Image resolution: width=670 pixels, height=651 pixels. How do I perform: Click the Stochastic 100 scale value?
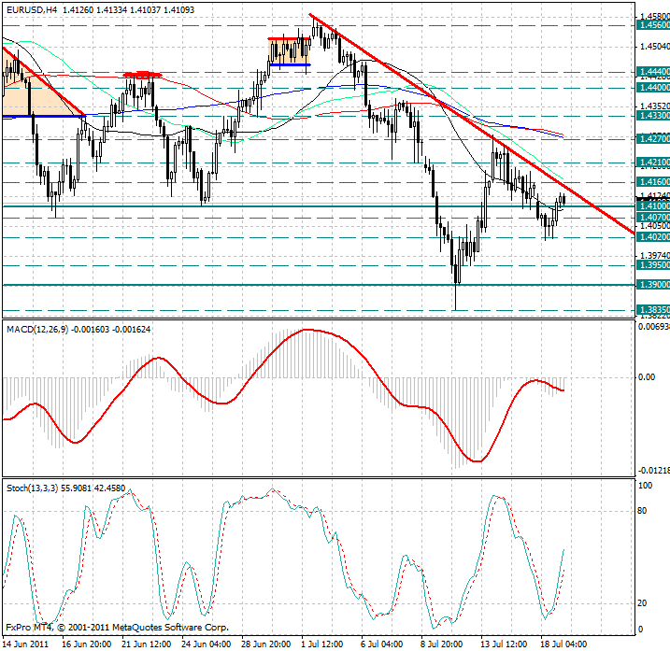(x=645, y=486)
